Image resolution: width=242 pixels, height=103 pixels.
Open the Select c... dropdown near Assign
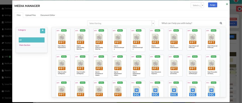click(x=197, y=5)
